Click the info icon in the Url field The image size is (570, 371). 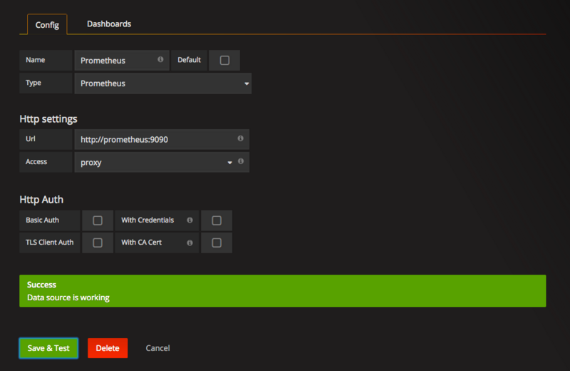tap(240, 138)
